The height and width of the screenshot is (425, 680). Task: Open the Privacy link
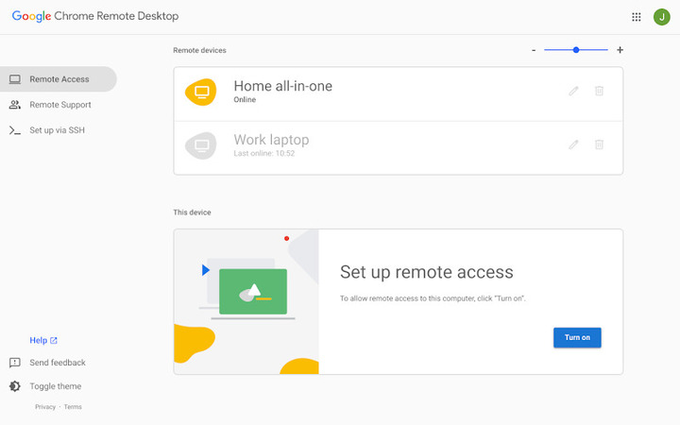point(45,407)
